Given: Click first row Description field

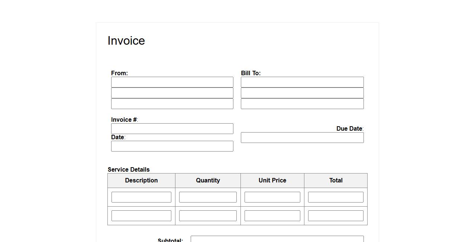Looking at the screenshot, I should pos(141,197).
